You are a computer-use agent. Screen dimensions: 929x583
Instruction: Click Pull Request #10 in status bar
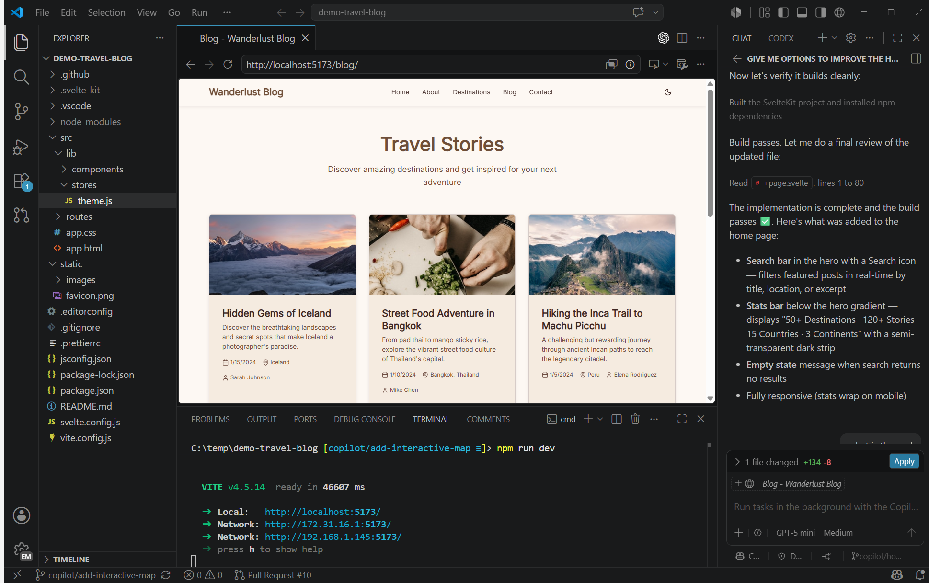coord(273,575)
